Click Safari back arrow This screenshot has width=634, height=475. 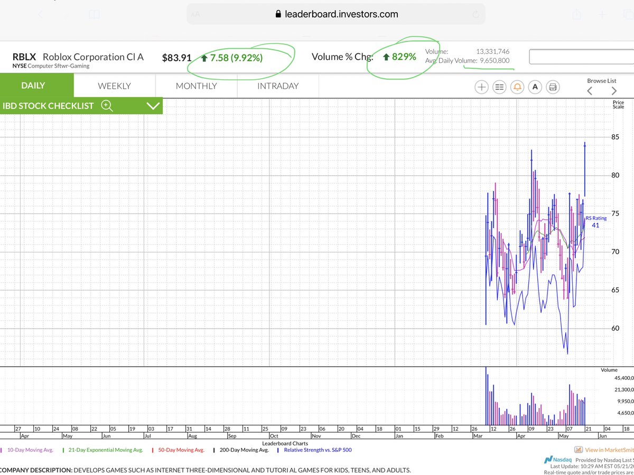[41, 14]
